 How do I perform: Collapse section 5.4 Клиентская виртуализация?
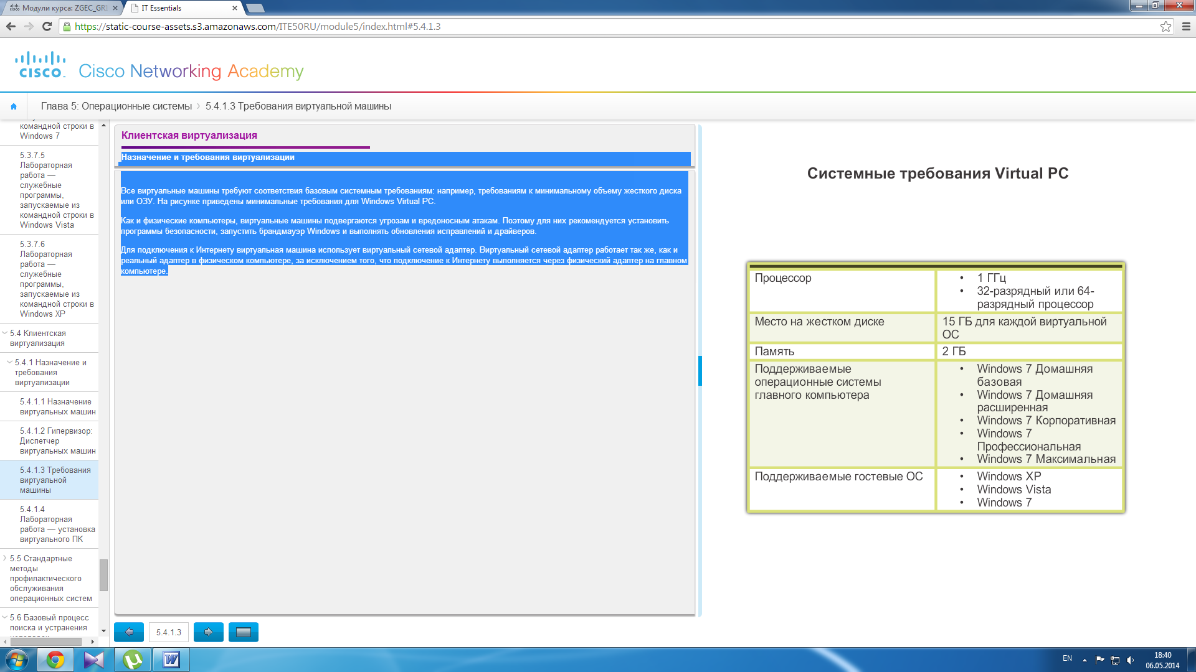pos(5,333)
